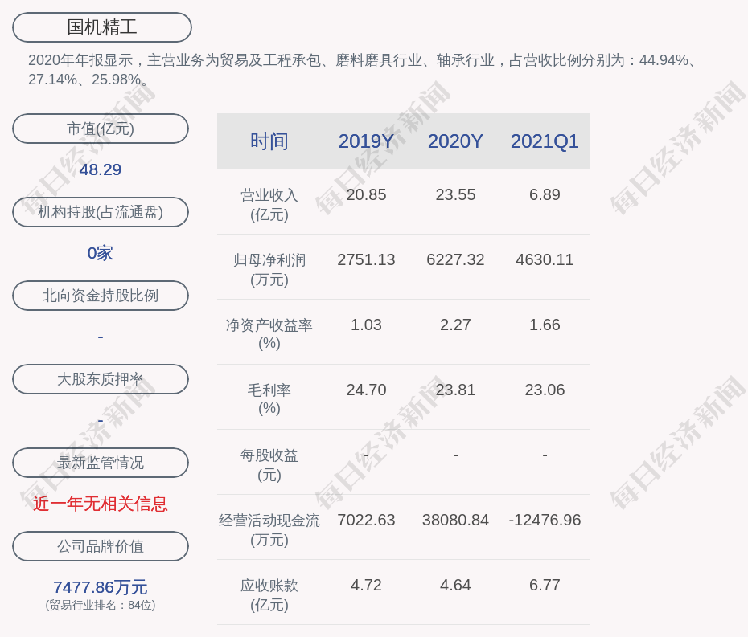The image size is (748, 637).
Task: Select the 公司品牌价值 label pill
Action: [x=101, y=546]
